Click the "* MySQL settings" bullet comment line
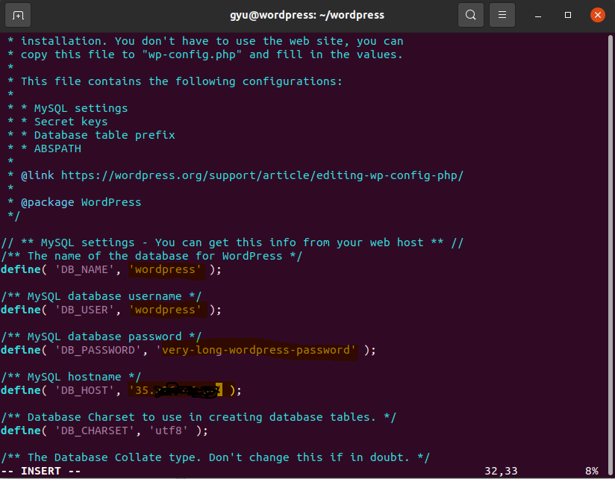Screen dimensions: 615x479 coord(68,108)
